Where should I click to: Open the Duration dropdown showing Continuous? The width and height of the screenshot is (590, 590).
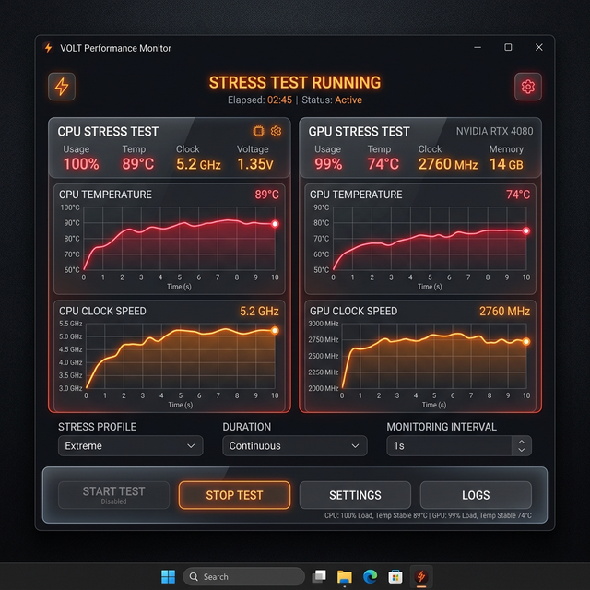295,446
